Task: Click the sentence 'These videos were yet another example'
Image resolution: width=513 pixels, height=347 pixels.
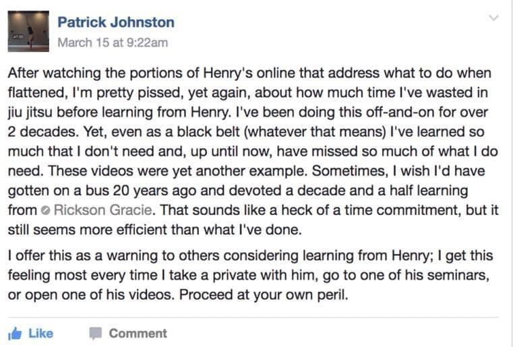Action: point(176,171)
